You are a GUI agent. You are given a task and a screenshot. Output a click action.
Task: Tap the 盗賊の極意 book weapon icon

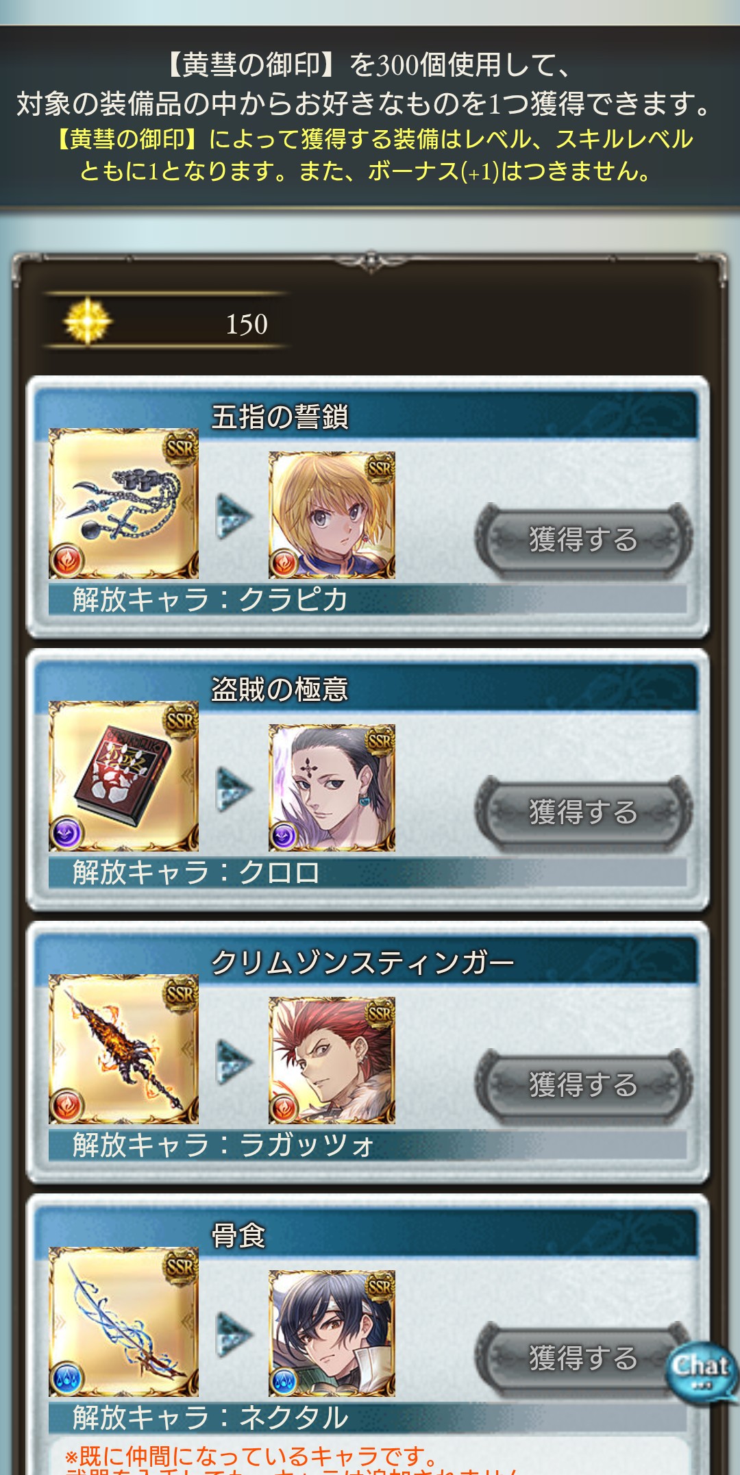tap(123, 776)
